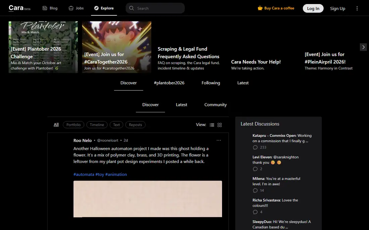Toggle the Portfolio filter chip

[x=73, y=125]
